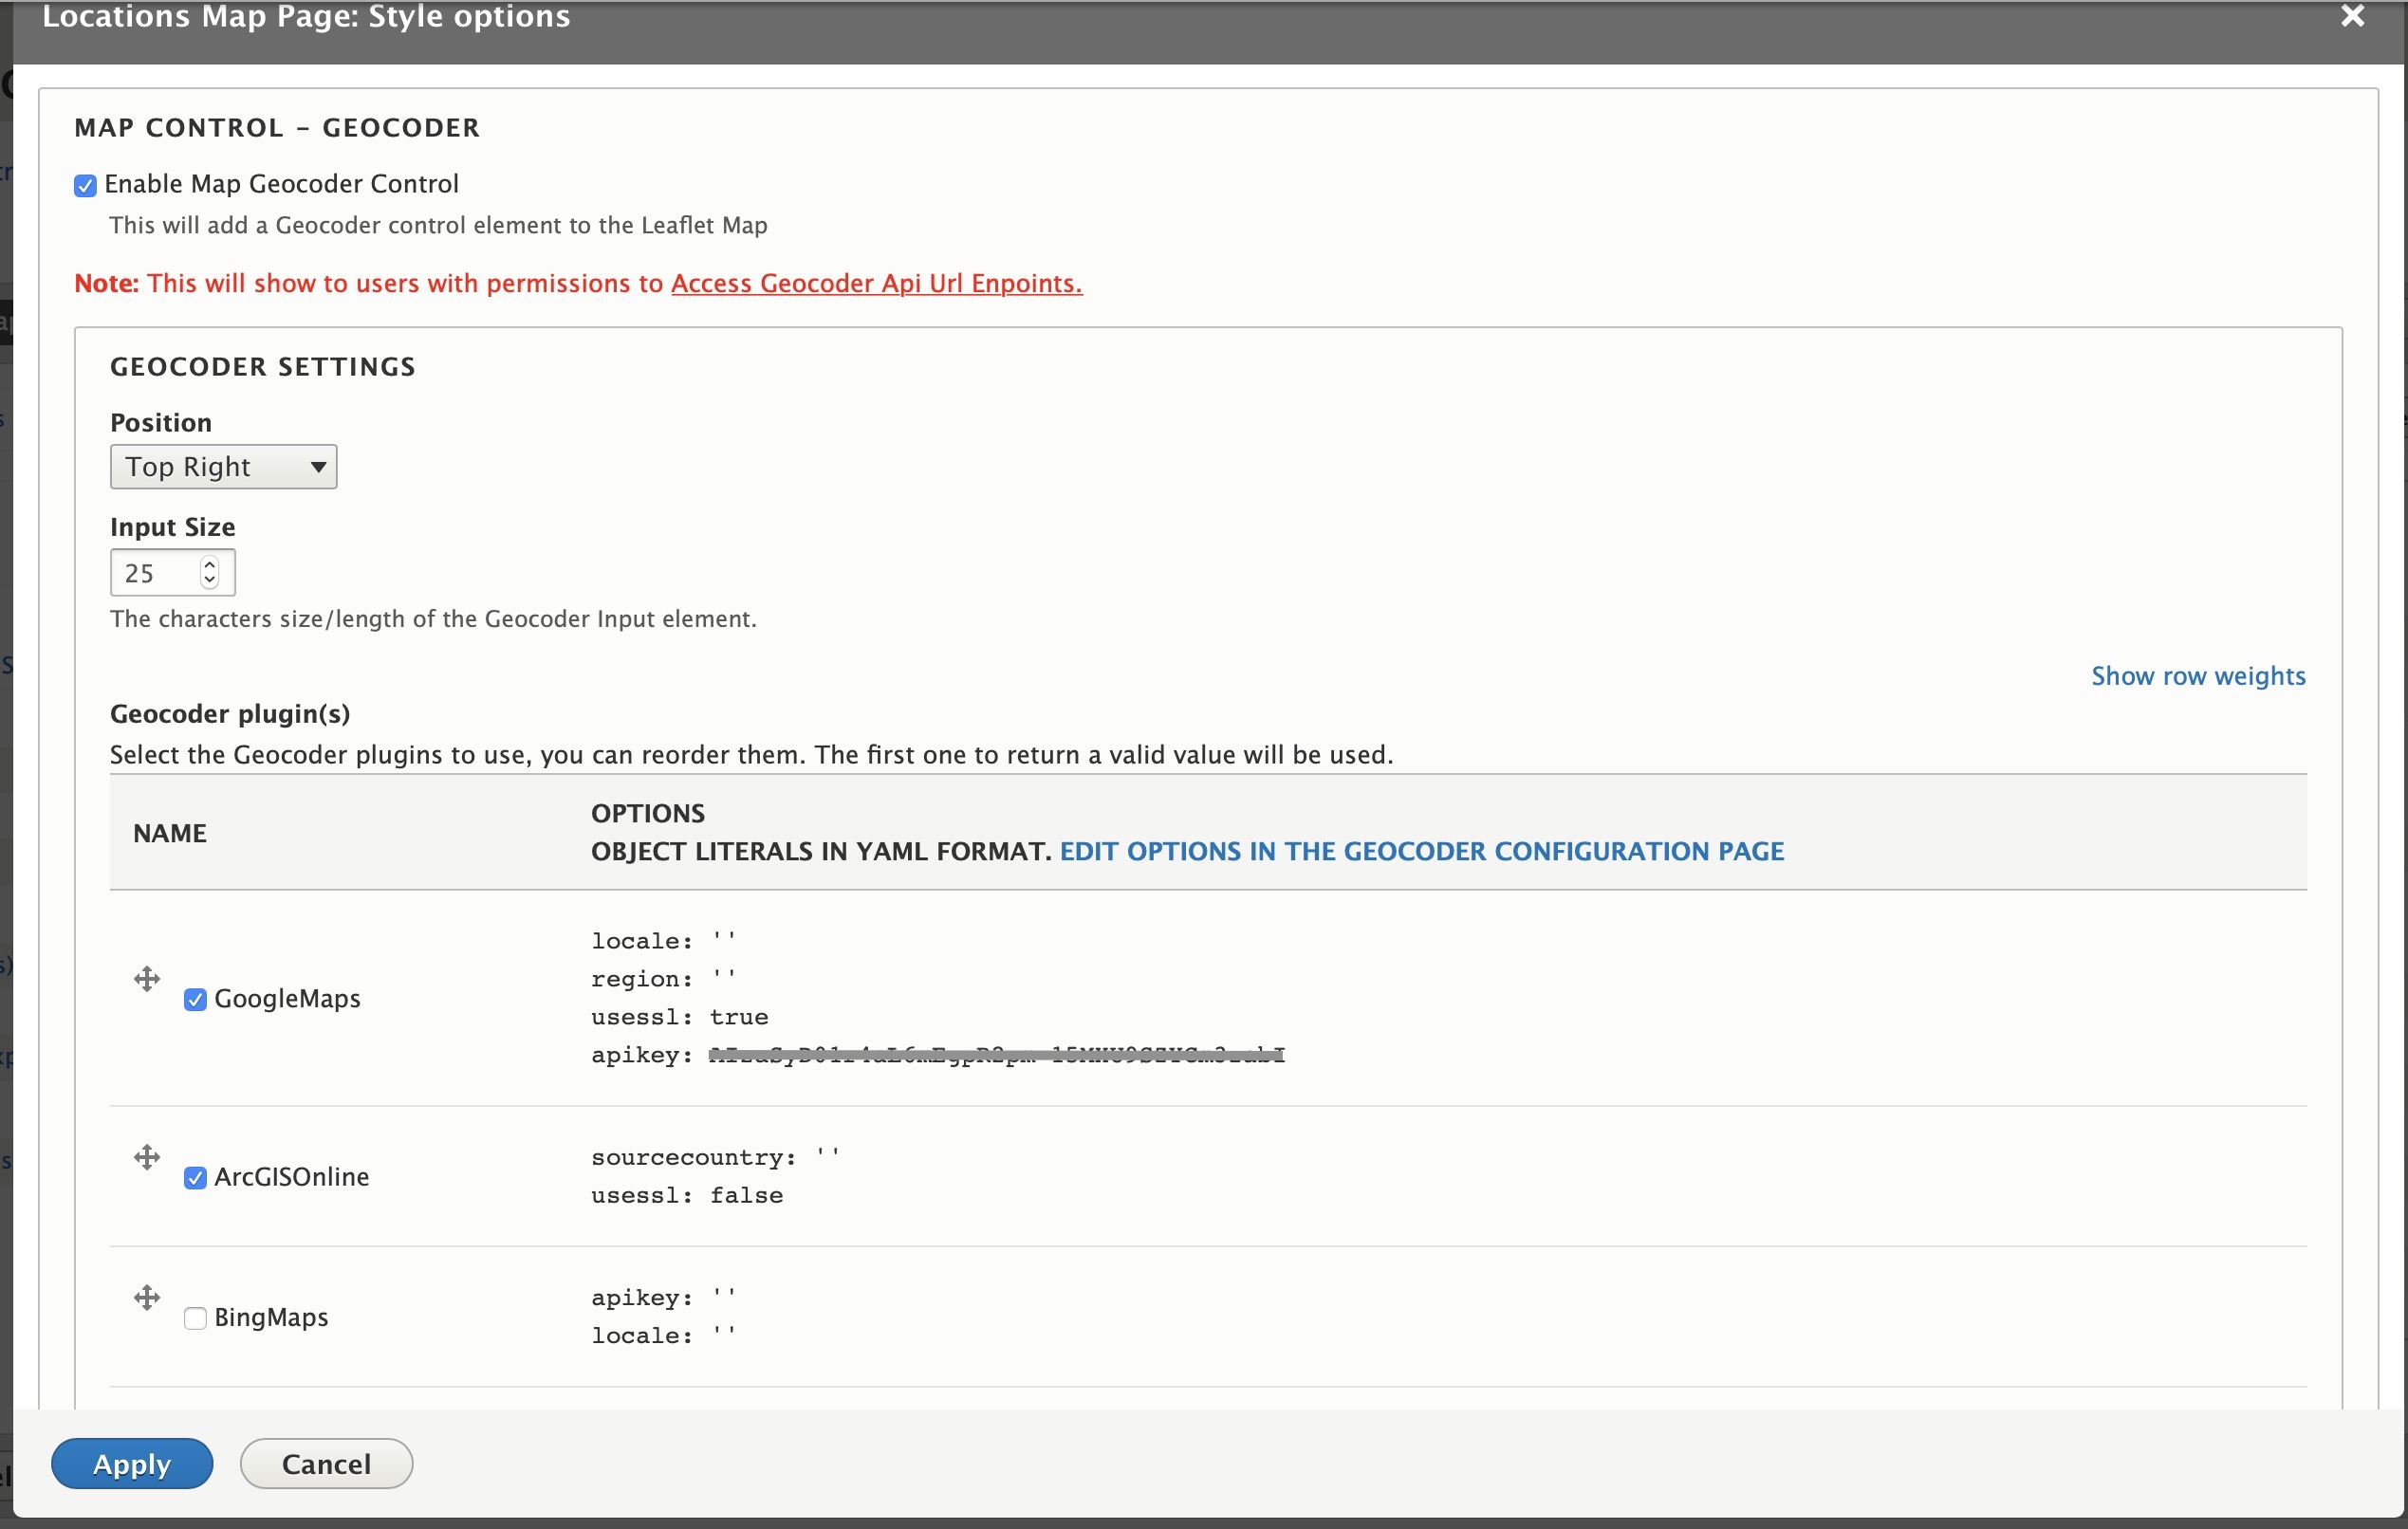2408x1529 pixels.
Task: Open the Position dropdown showing Top Right
Action: pos(223,466)
